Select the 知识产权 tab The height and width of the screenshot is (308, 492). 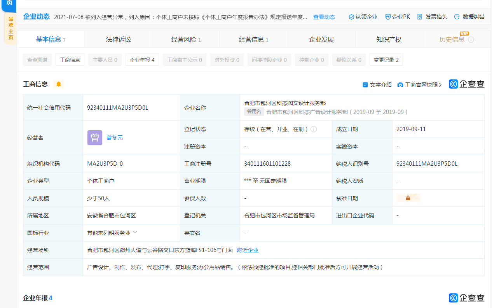click(x=389, y=39)
